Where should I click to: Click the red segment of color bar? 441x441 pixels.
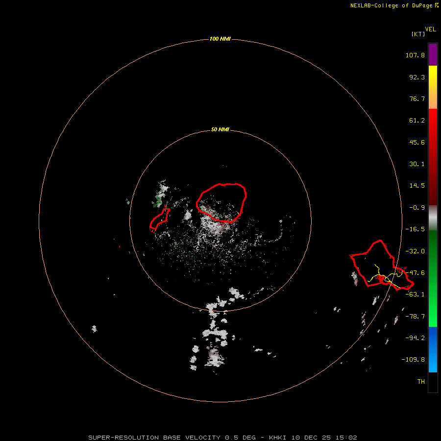point(433,157)
